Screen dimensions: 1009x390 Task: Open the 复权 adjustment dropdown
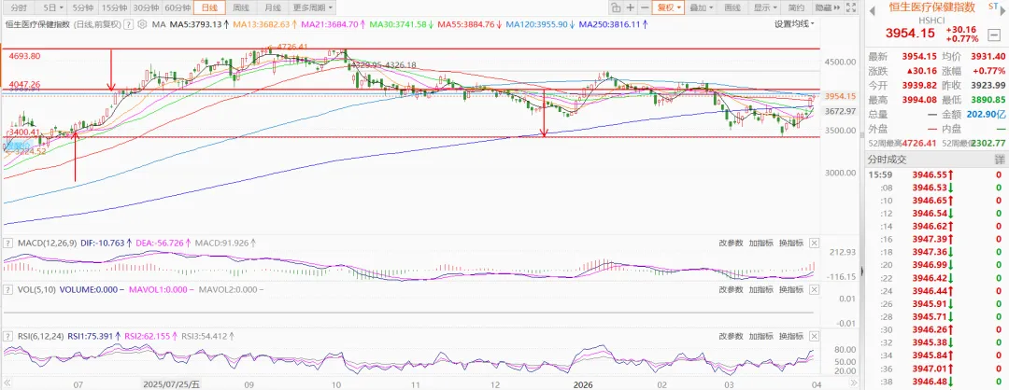point(669,7)
